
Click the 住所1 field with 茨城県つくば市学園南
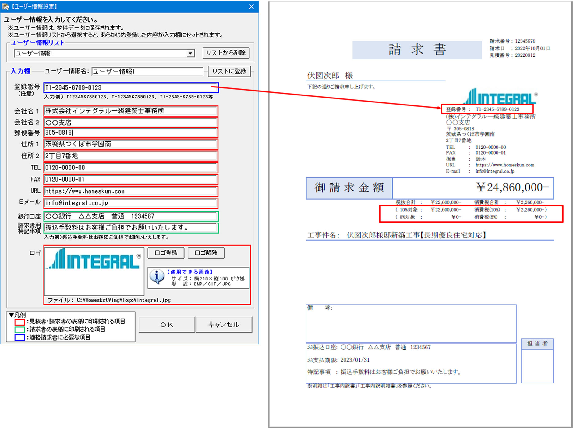pos(131,144)
